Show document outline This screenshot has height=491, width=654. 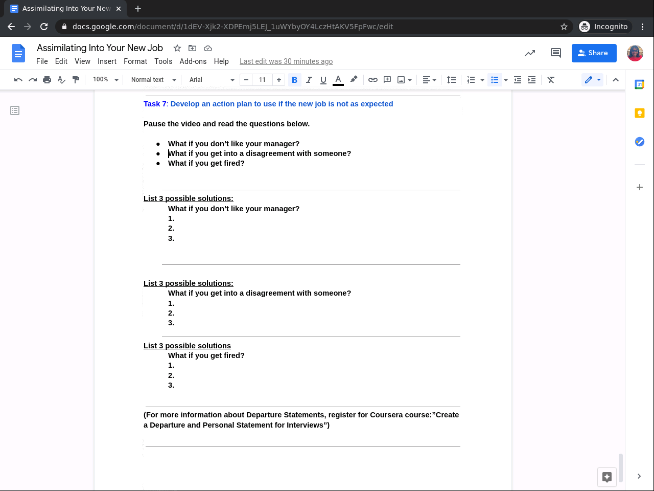coord(15,110)
